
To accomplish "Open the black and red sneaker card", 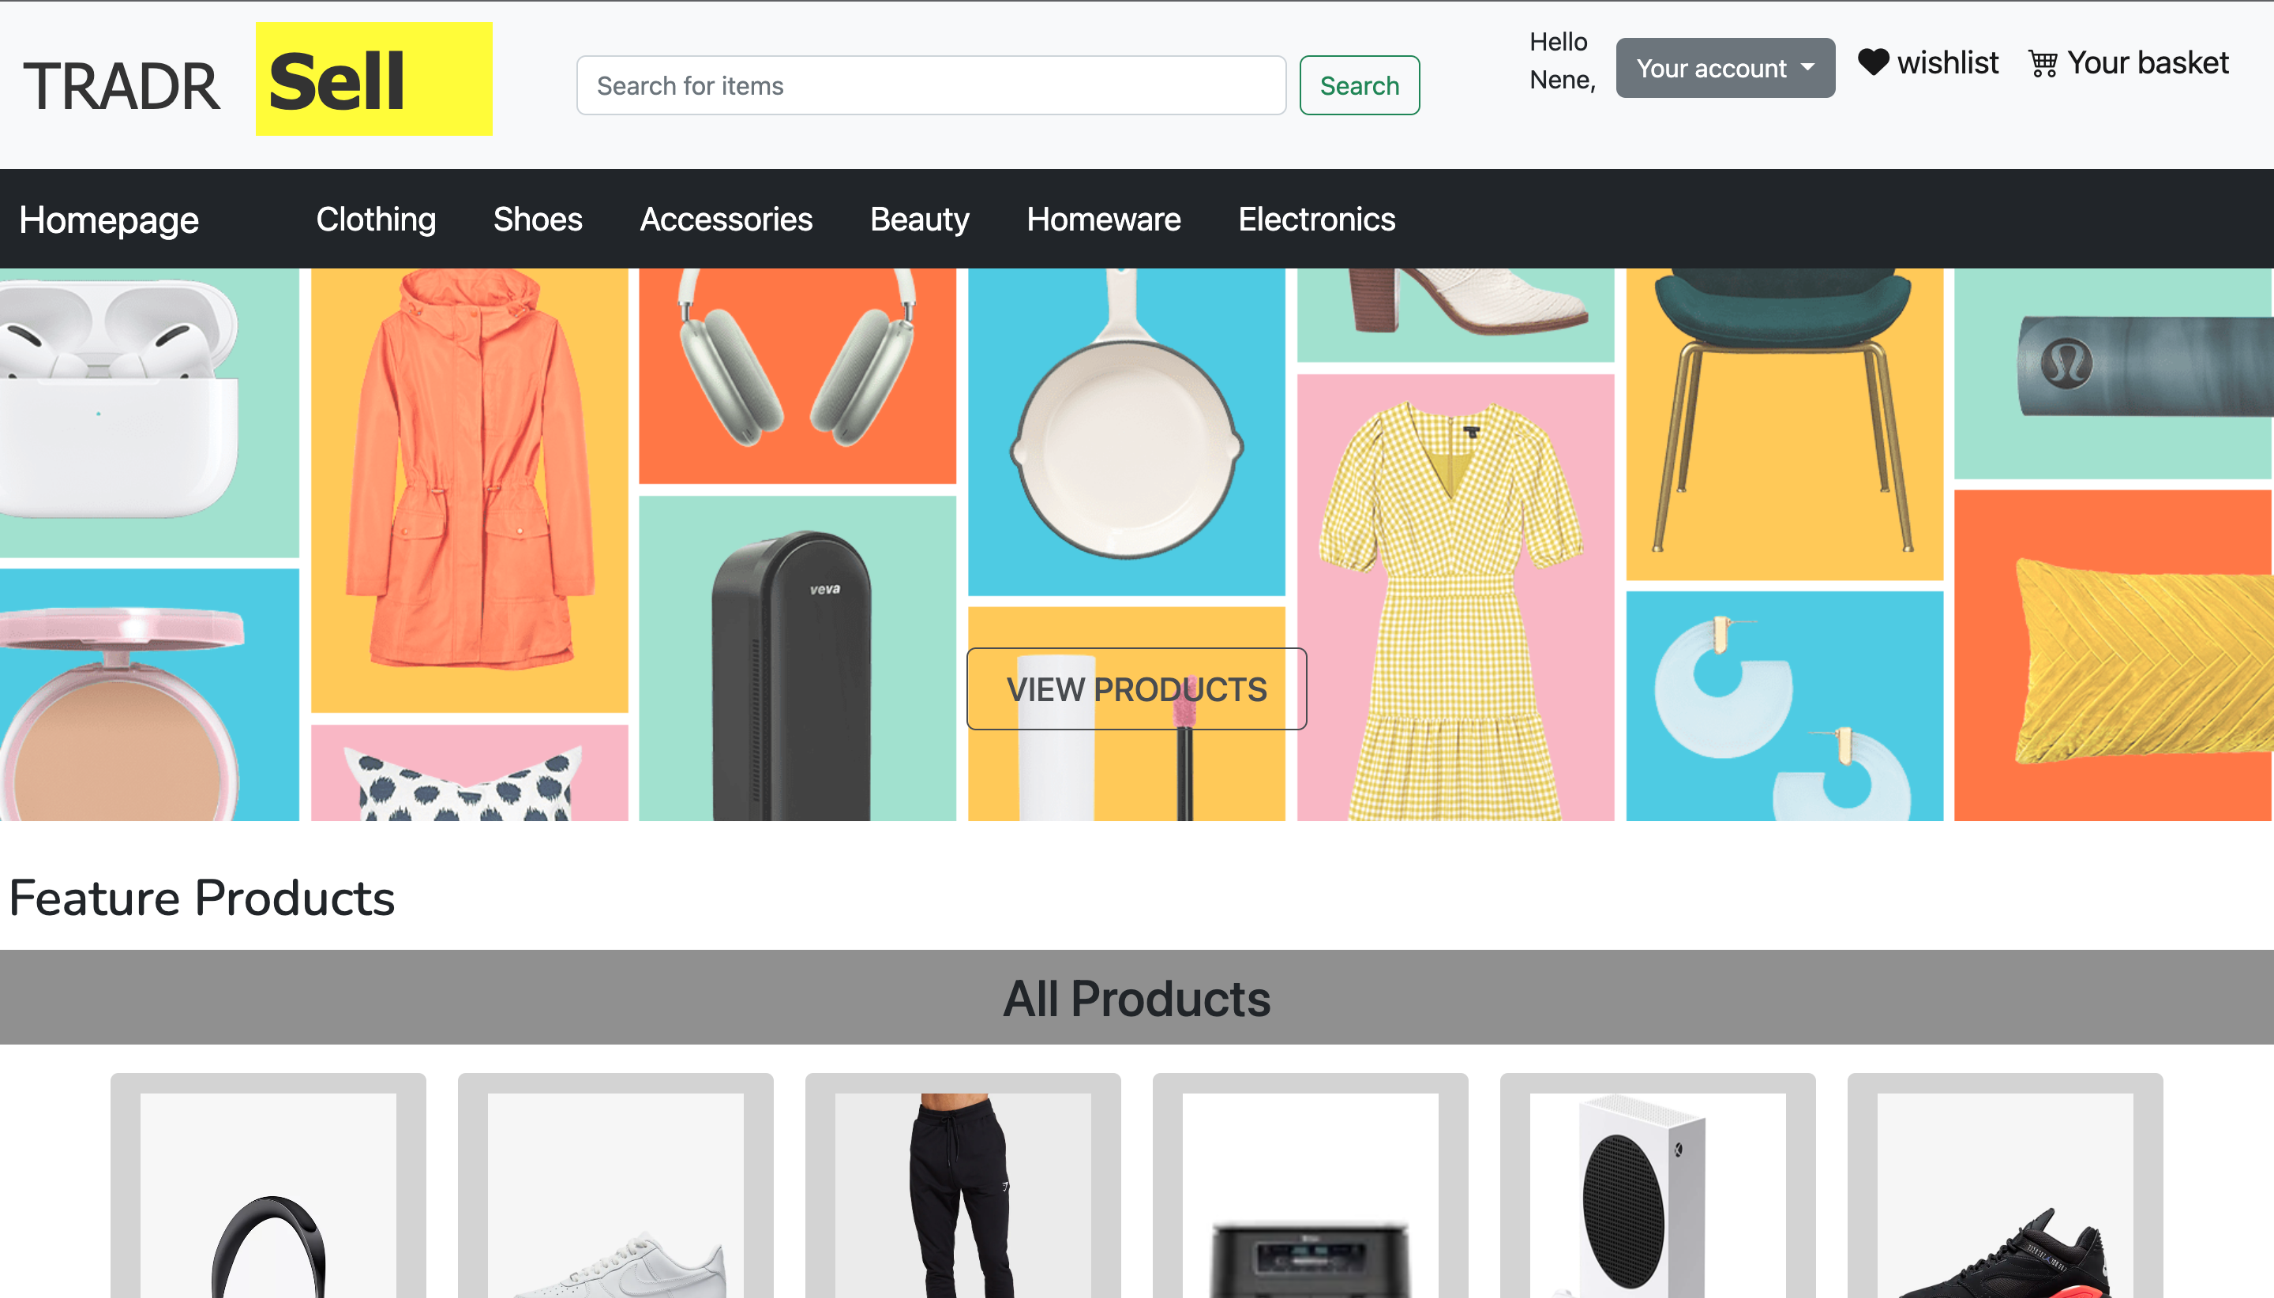I will point(2004,1195).
